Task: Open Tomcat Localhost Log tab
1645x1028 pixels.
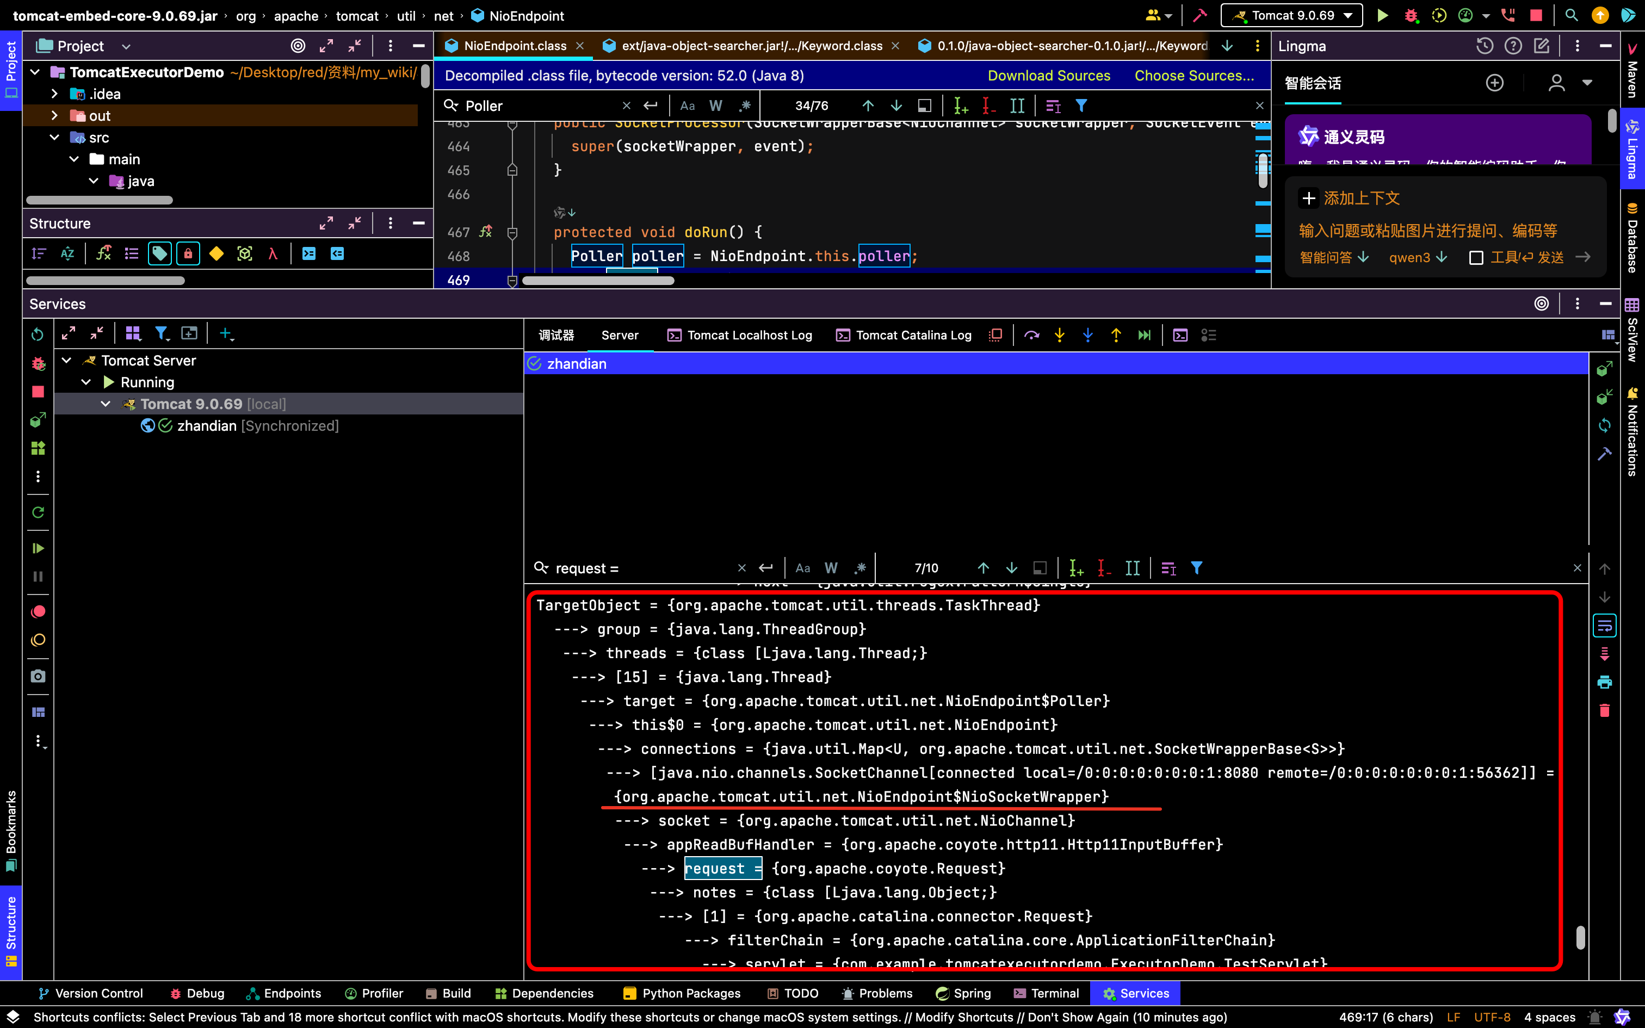Action: pyautogui.click(x=740, y=335)
